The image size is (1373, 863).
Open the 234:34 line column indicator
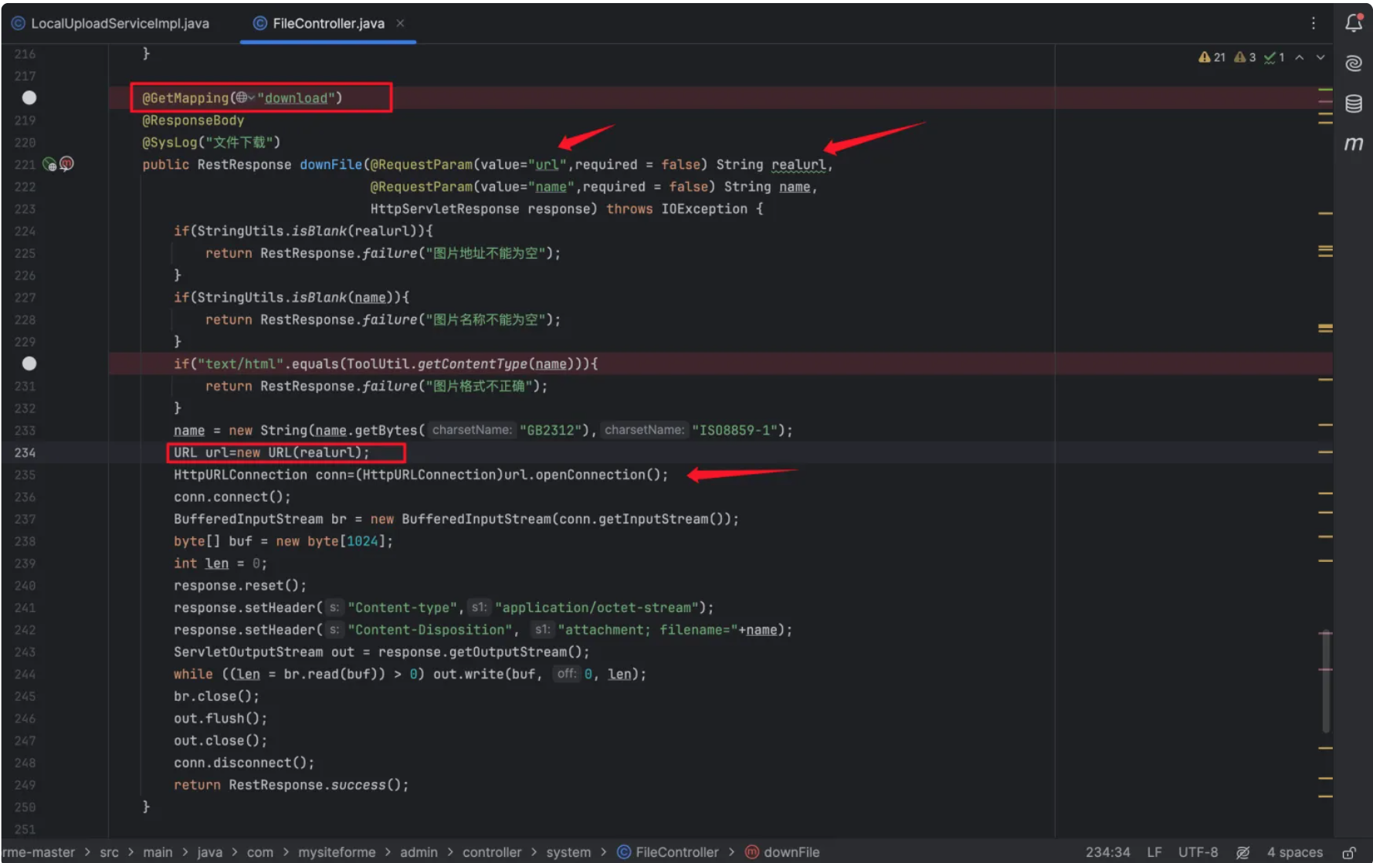point(1107,852)
